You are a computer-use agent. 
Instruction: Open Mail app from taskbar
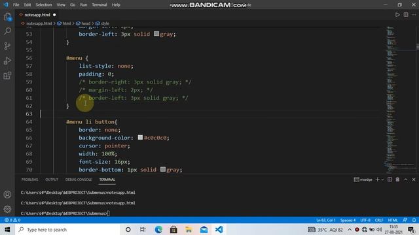tap(204, 229)
